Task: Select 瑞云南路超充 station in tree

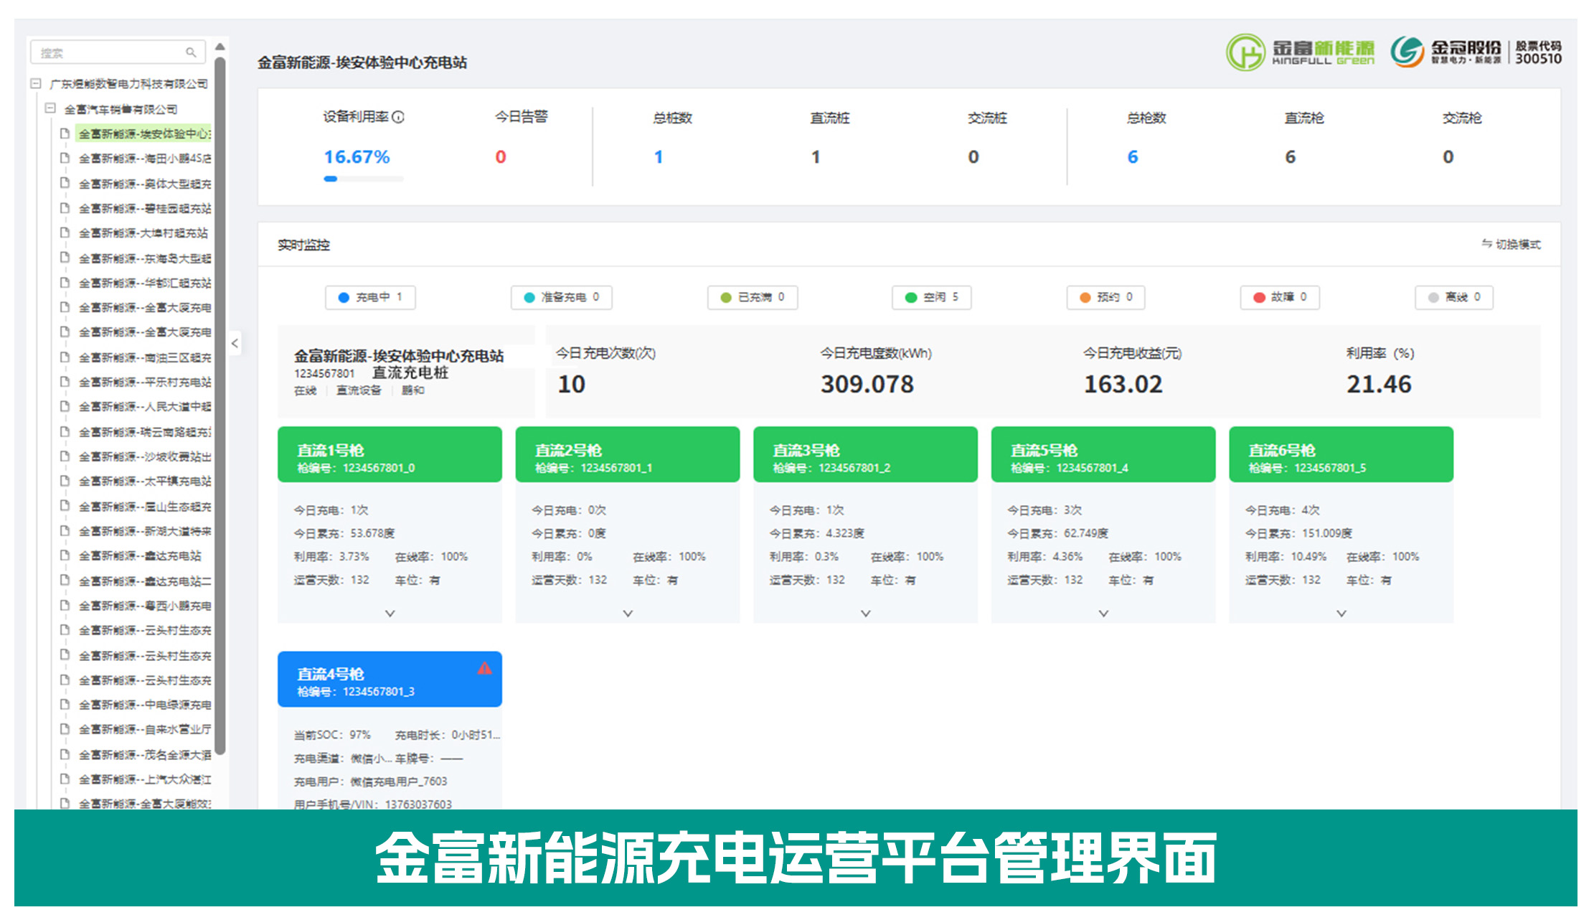Action: (144, 431)
